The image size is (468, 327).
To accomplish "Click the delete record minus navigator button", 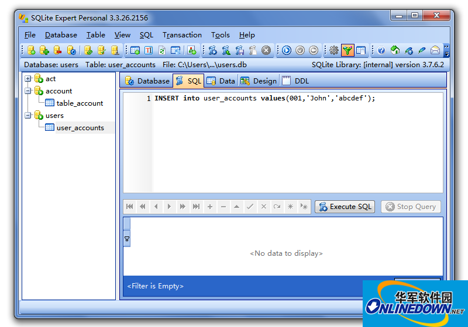I will (223, 207).
